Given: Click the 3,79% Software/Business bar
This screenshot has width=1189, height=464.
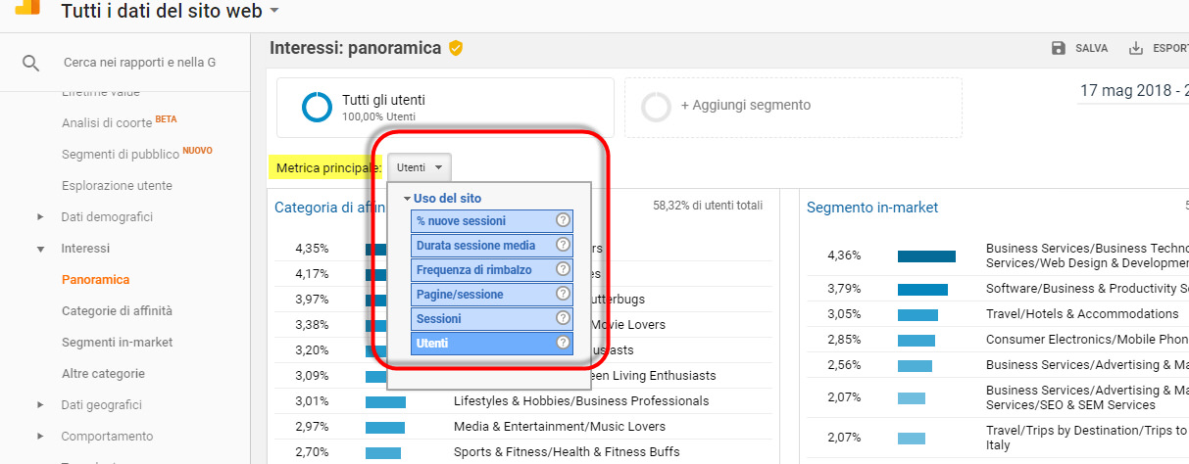Looking at the screenshot, I should click(922, 289).
